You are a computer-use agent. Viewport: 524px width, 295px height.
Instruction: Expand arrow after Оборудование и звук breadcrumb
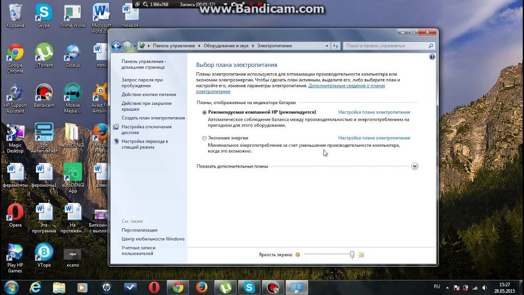(253, 46)
